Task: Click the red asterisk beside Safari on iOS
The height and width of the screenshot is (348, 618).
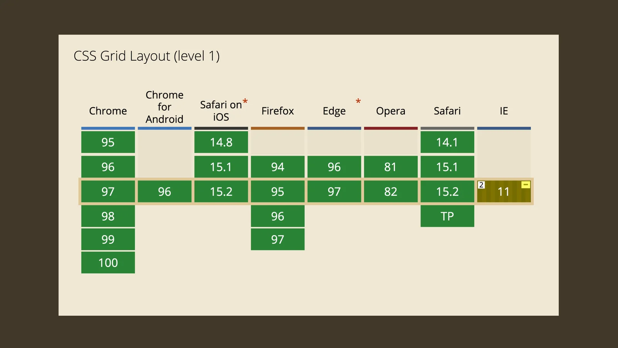Action: pos(245,101)
